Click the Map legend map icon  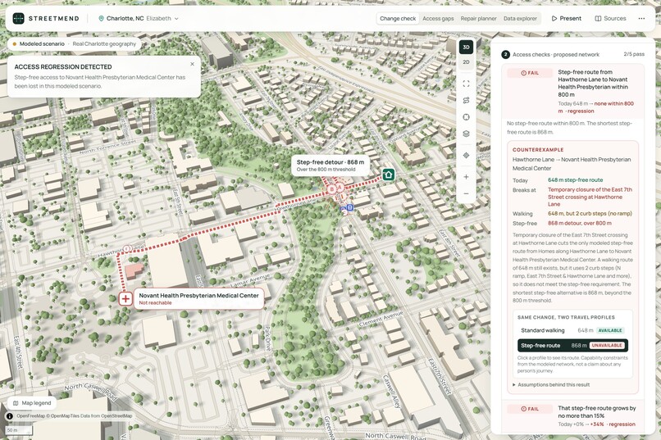[x=16, y=403]
